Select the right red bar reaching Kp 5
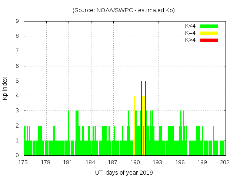237x178 pixels. [x=145, y=119]
